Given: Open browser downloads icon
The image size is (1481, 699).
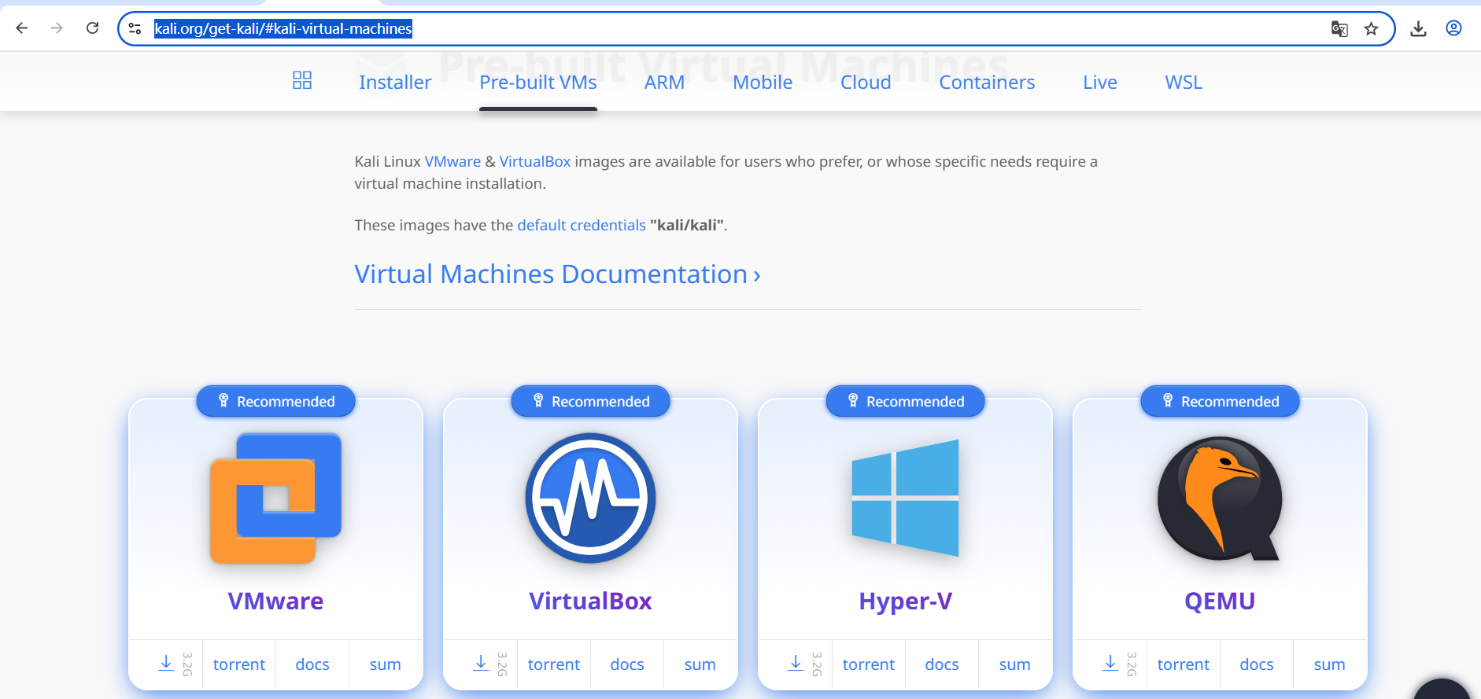Looking at the screenshot, I should (1418, 29).
